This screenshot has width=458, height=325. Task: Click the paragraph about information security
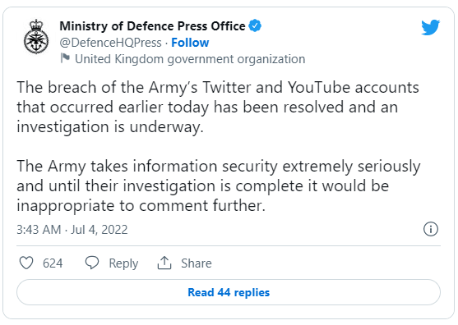[219, 185]
